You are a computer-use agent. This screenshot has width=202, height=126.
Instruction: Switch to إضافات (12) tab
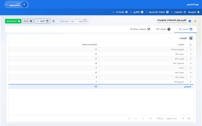[163, 29]
